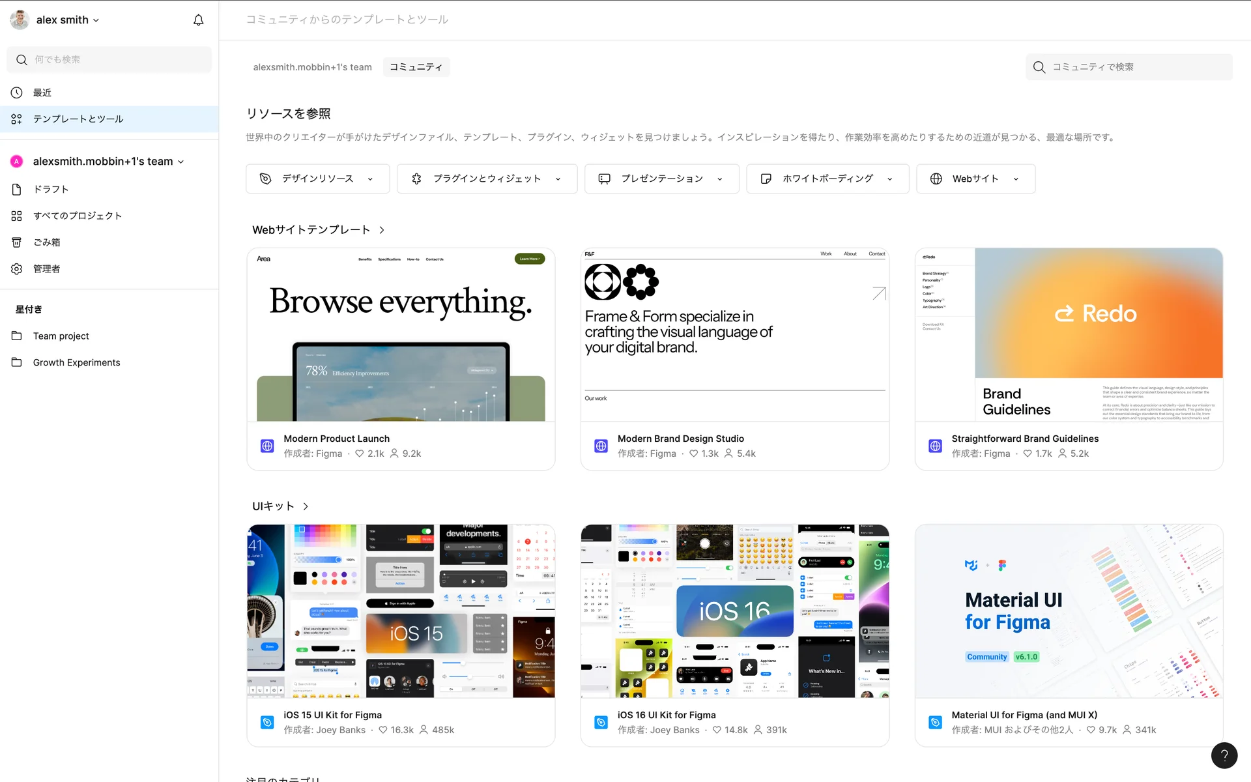
Task: Click the ドラフト file icon
Action: pyautogui.click(x=17, y=189)
